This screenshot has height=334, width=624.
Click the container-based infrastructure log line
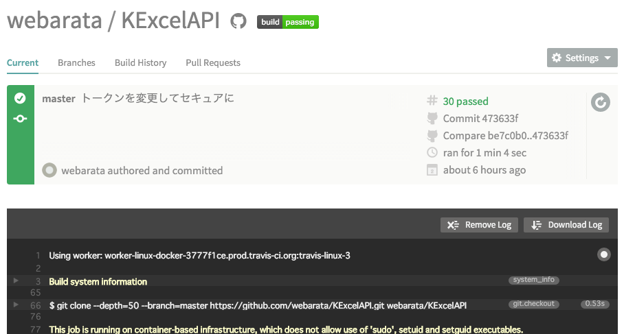point(286,329)
